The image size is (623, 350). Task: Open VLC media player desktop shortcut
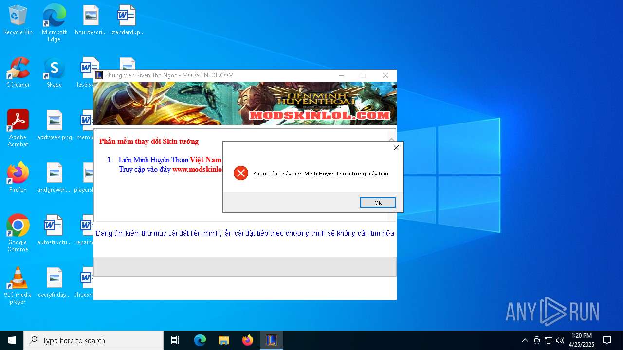click(18, 286)
